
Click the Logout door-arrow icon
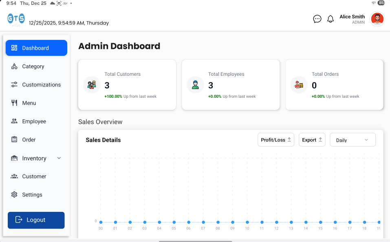(19, 220)
